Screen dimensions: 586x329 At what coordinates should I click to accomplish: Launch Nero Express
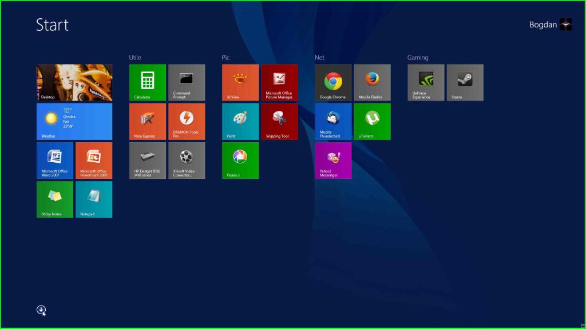point(148,122)
